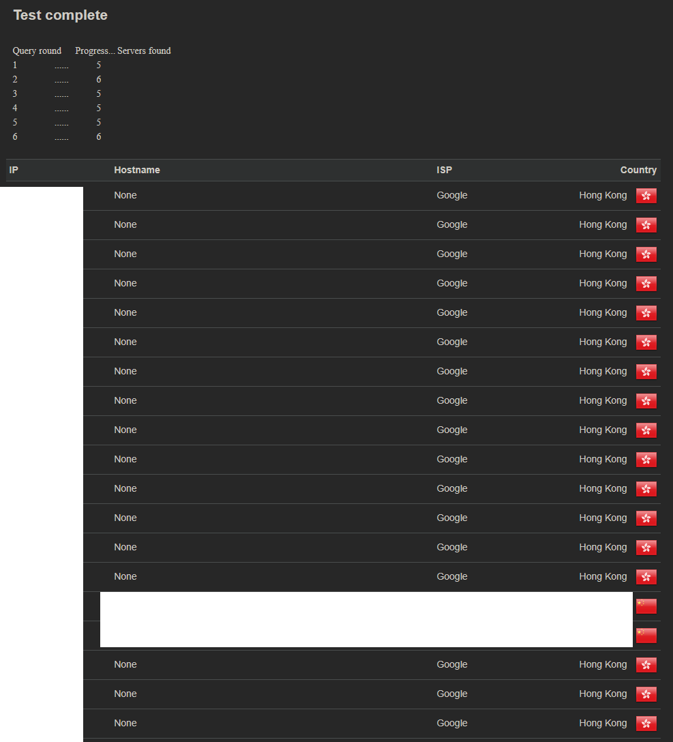
Task: Click the ISP column header
Action: pyautogui.click(x=443, y=170)
